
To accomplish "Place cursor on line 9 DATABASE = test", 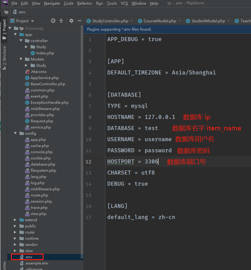I will 133,128.
